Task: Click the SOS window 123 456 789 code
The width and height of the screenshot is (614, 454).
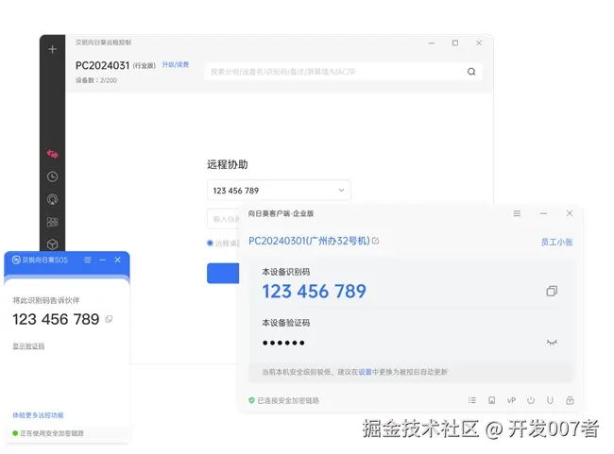Action: click(x=56, y=319)
